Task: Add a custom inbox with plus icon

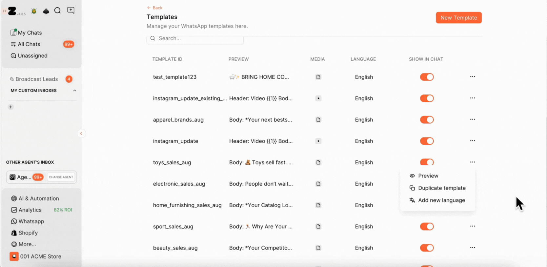Action: coord(11,107)
